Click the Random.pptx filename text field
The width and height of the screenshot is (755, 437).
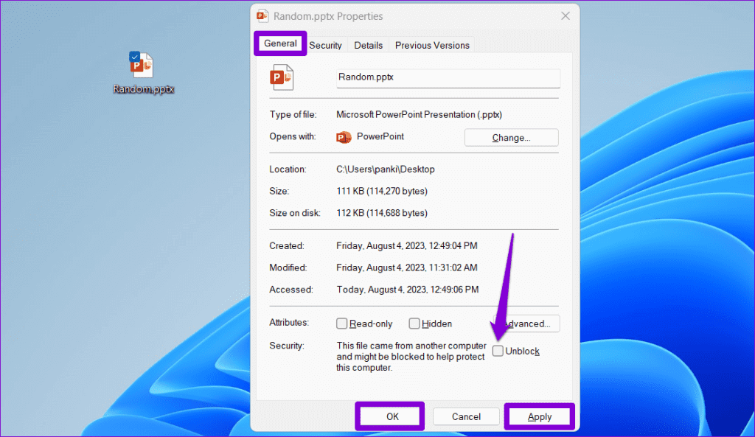pos(448,77)
